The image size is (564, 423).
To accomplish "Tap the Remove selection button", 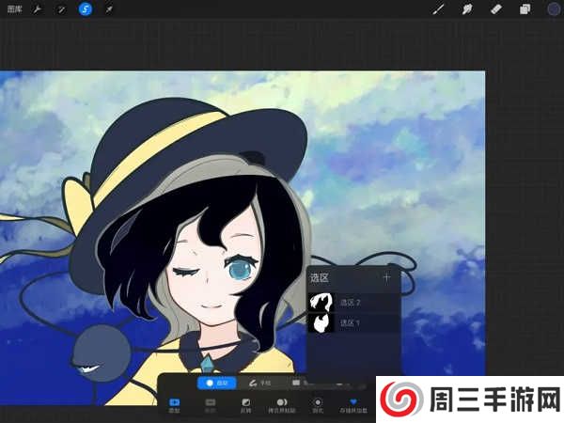I will [x=210, y=405].
